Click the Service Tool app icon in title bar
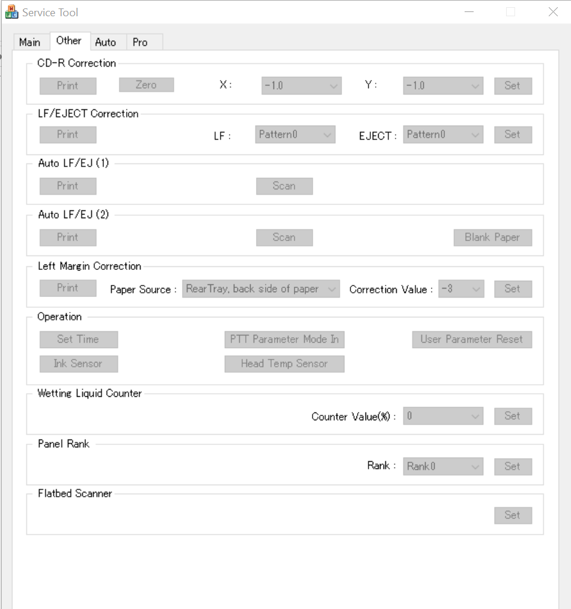Screen dimensions: 571x609 [11, 12]
